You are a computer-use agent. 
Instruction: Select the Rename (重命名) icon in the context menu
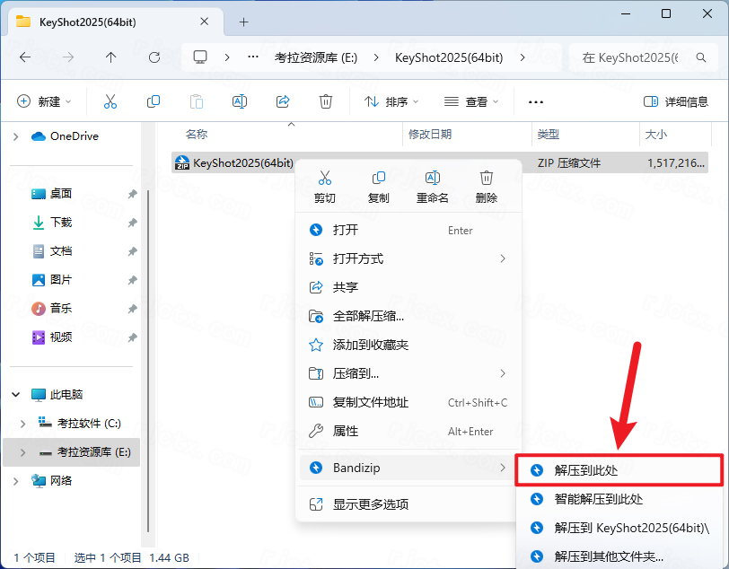point(432,179)
